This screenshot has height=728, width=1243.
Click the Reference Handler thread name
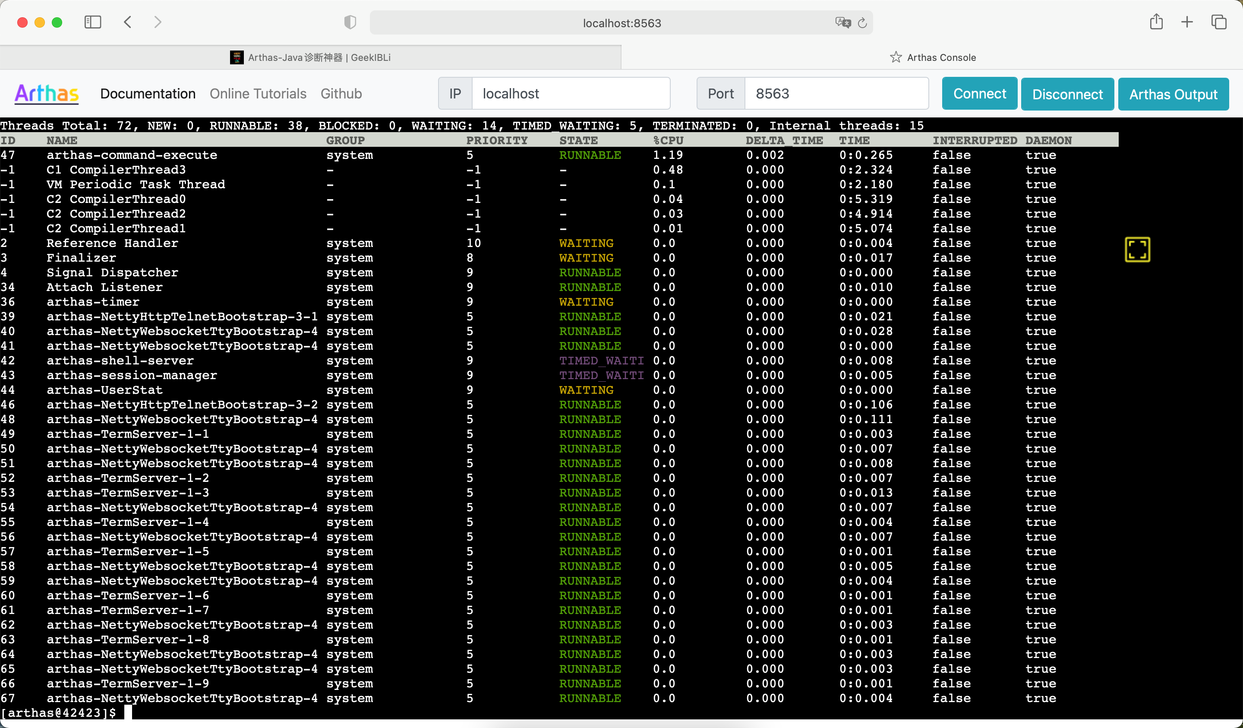(x=113, y=244)
